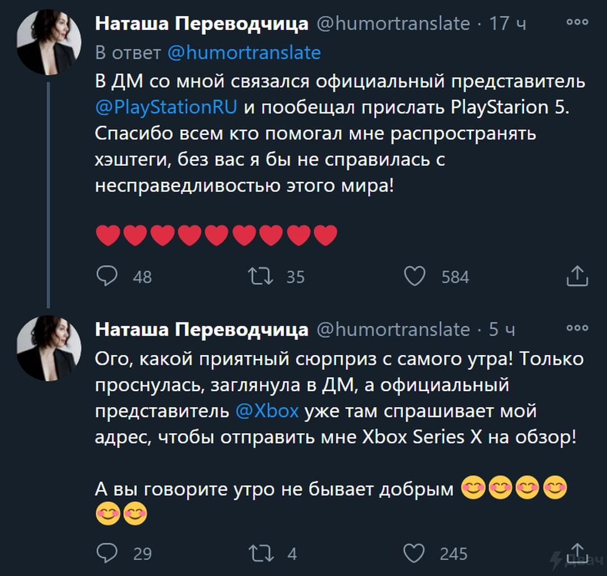This screenshot has height=576, width=607.
Task: Open the second tweet author's avatar
Action: (x=49, y=348)
